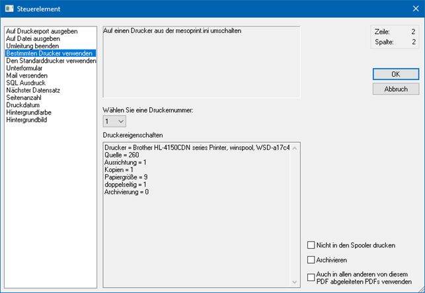This screenshot has width=425, height=293.
Task: Choose 'Mail versenden' list entry
Action: (26, 75)
